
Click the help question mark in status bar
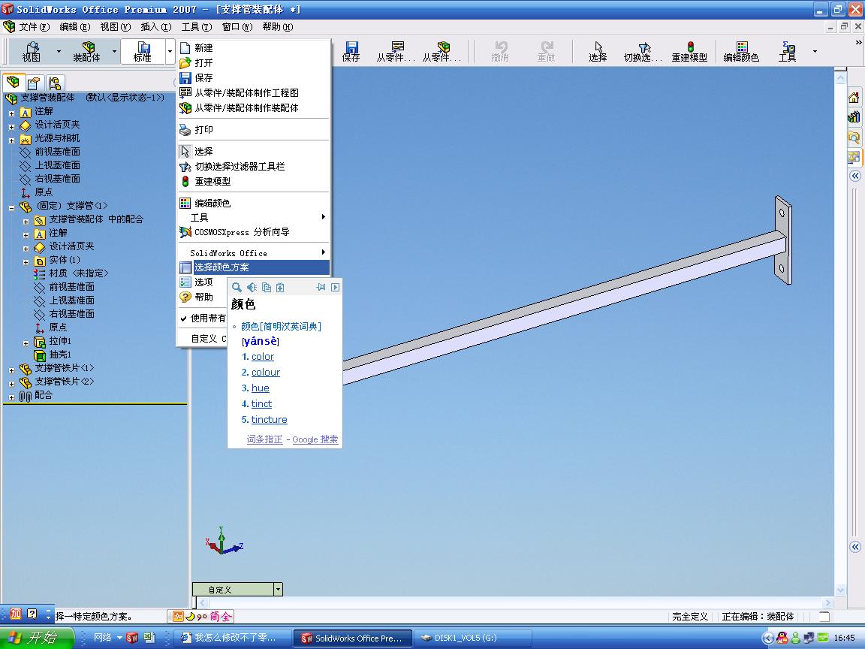coord(32,614)
